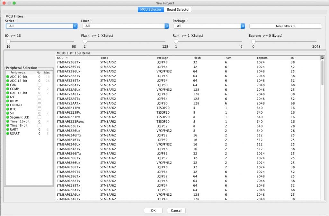Click the green icon next to Segment LCD
The height and width of the screenshot is (216, 329).
tap(8, 117)
